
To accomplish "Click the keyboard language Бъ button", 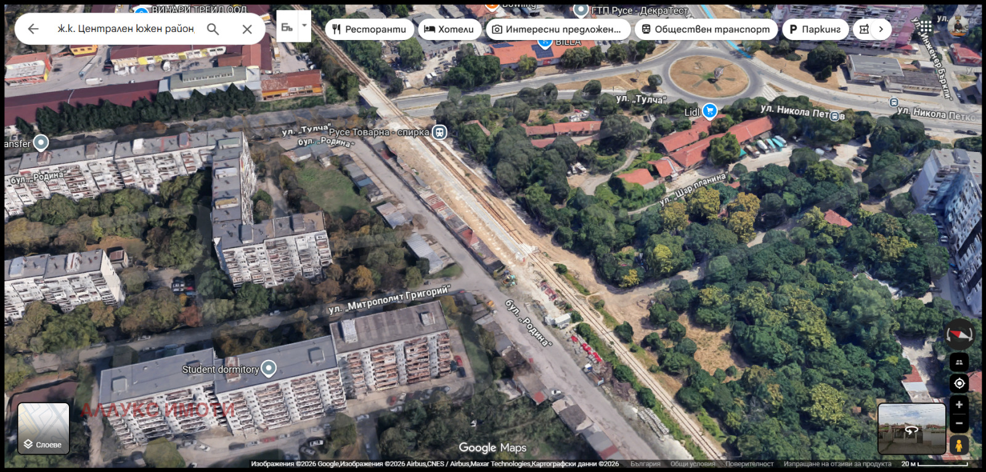I will point(287,26).
